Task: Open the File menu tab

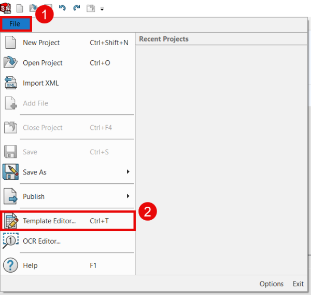Action: tap(15, 24)
